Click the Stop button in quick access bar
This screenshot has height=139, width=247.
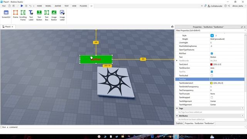[26, 6]
